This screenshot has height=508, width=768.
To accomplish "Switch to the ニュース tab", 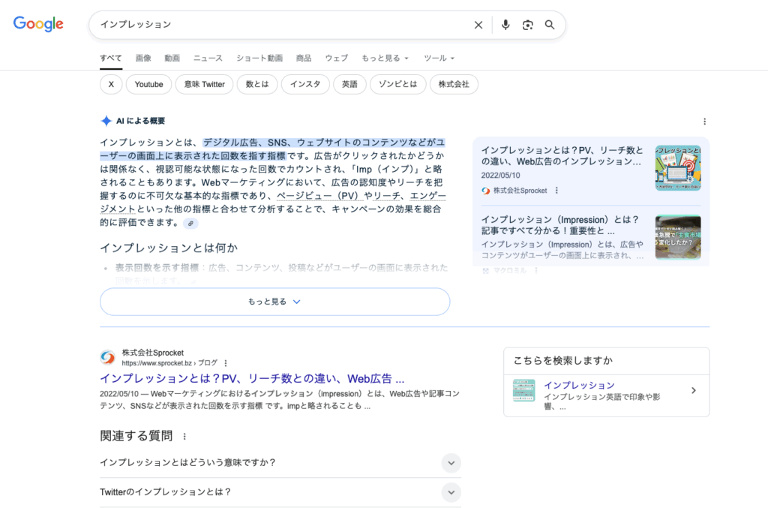I will 208,58.
